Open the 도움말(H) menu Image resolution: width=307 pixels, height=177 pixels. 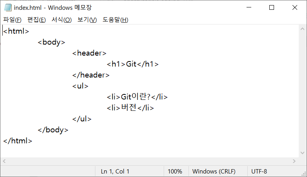115,20
